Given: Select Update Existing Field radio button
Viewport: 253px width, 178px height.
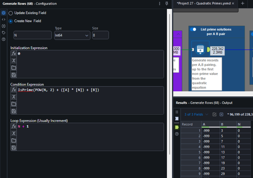Looking at the screenshot, I should click(11, 13).
